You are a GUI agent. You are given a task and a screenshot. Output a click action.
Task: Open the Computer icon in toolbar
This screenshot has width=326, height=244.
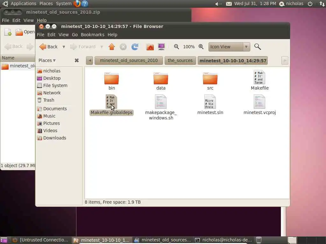(161, 47)
